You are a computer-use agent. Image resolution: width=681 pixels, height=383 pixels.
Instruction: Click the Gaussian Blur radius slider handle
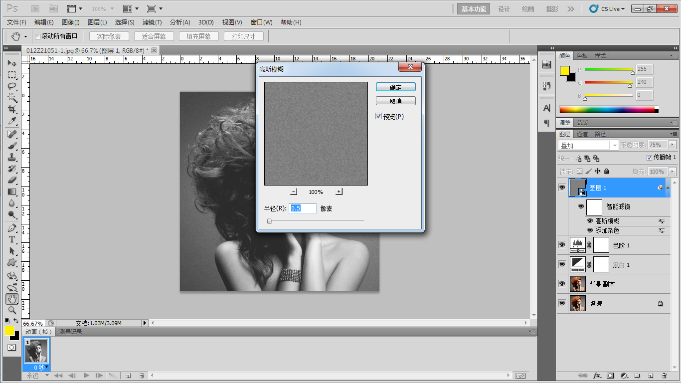click(x=269, y=221)
